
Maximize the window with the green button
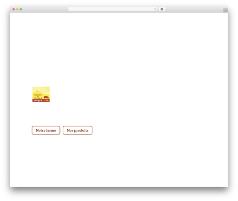coord(21,10)
